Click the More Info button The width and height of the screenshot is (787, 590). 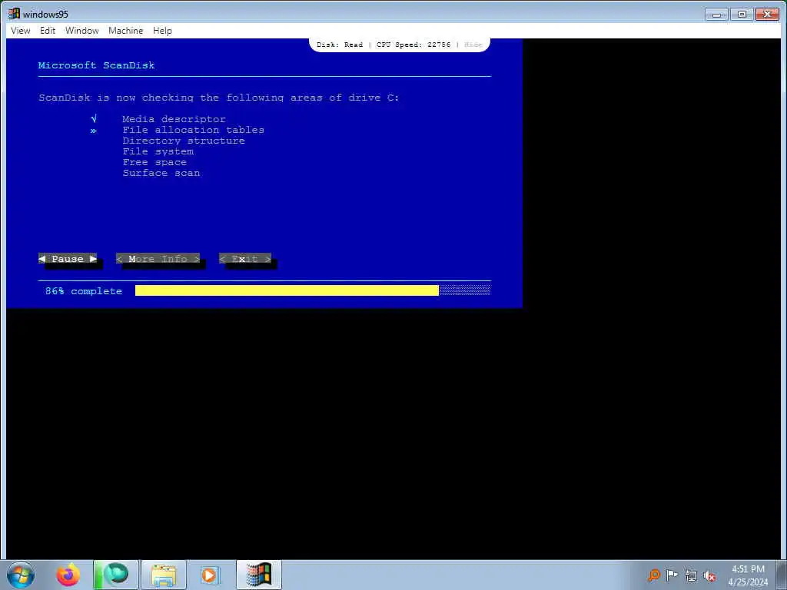[x=158, y=259]
